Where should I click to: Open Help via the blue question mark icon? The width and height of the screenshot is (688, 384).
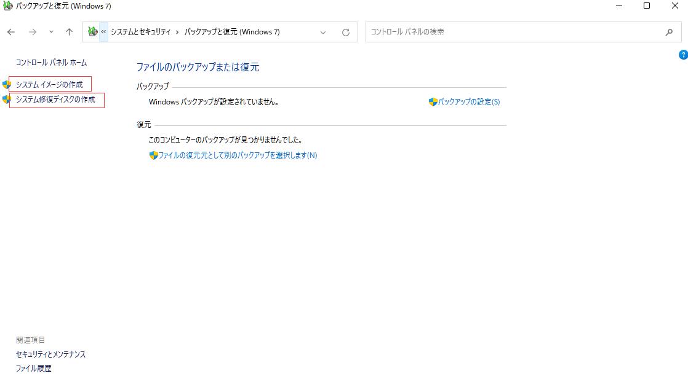point(683,54)
